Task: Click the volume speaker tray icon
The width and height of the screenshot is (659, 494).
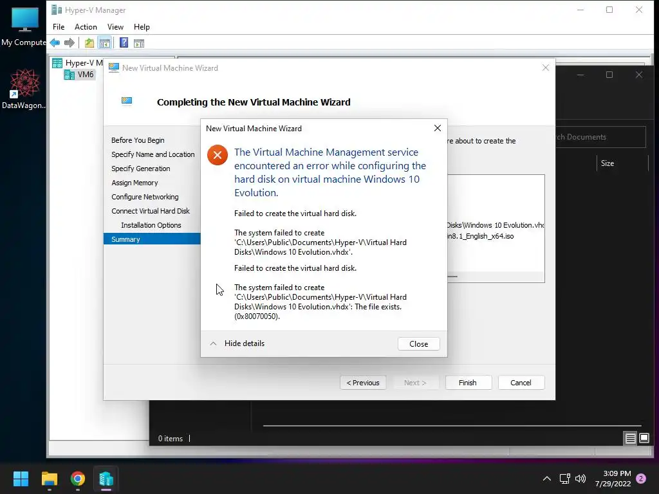Action: click(x=580, y=479)
